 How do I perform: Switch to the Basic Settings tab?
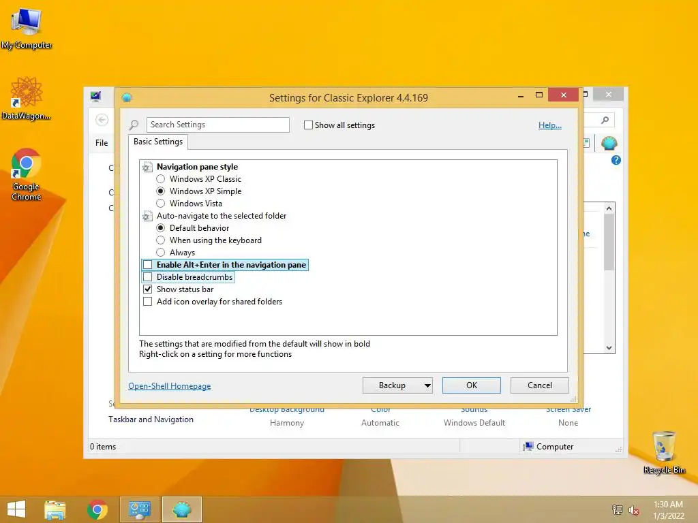(158, 142)
